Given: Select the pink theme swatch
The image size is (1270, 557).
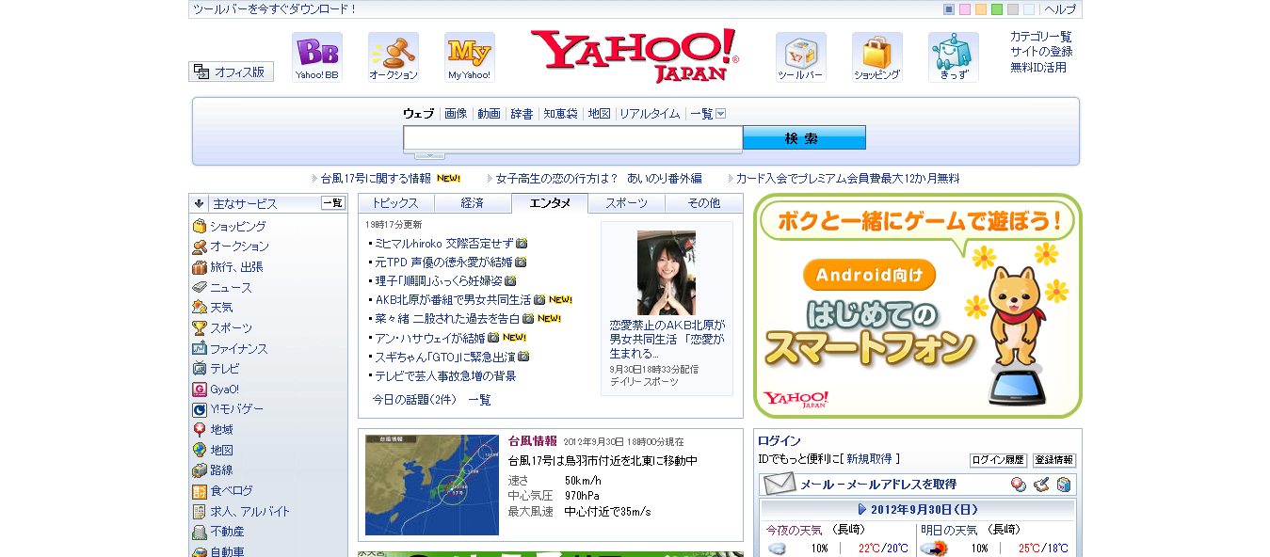Looking at the screenshot, I should coord(965,9).
